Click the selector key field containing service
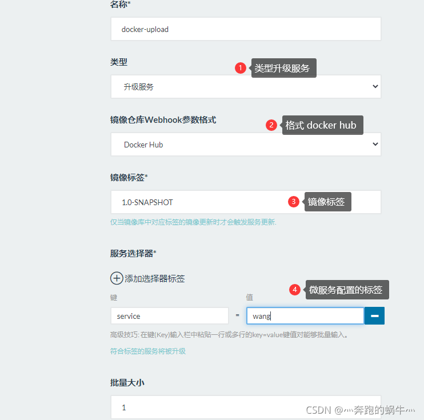Image resolution: width=424 pixels, height=420 pixels. (x=170, y=315)
